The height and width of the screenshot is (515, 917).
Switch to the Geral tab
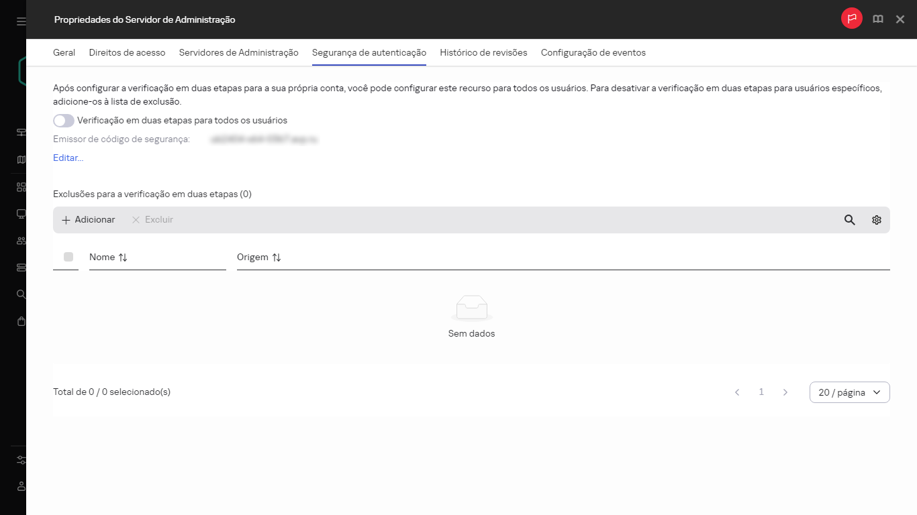[64, 52]
